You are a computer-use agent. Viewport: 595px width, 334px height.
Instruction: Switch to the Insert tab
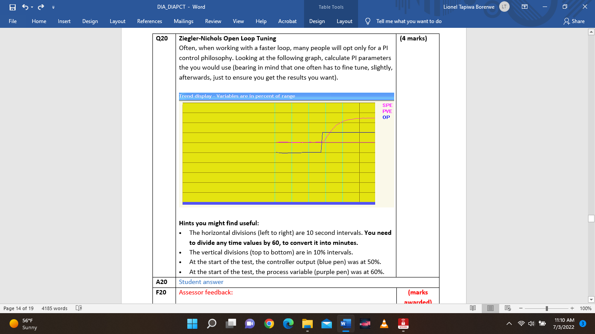64,21
